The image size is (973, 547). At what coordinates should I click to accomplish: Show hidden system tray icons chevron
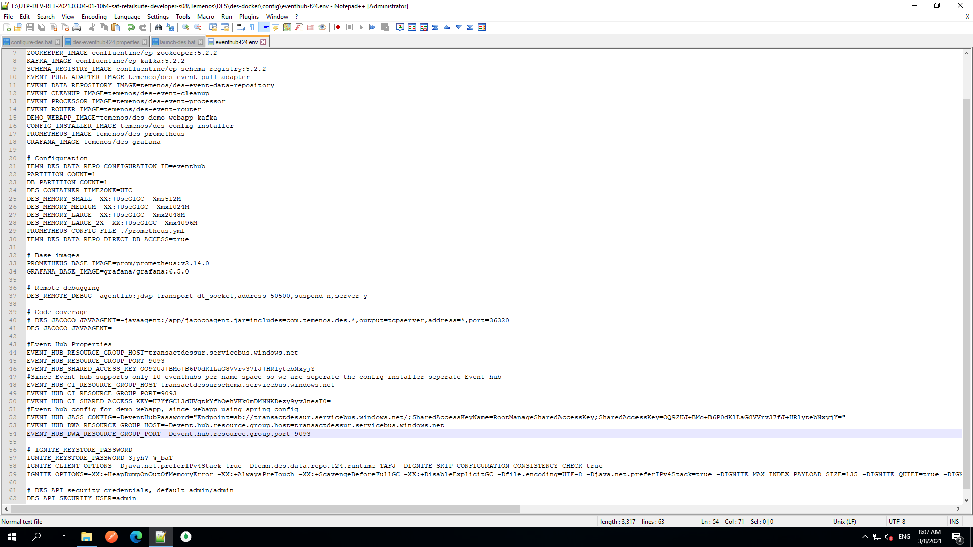pyautogui.click(x=865, y=537)
